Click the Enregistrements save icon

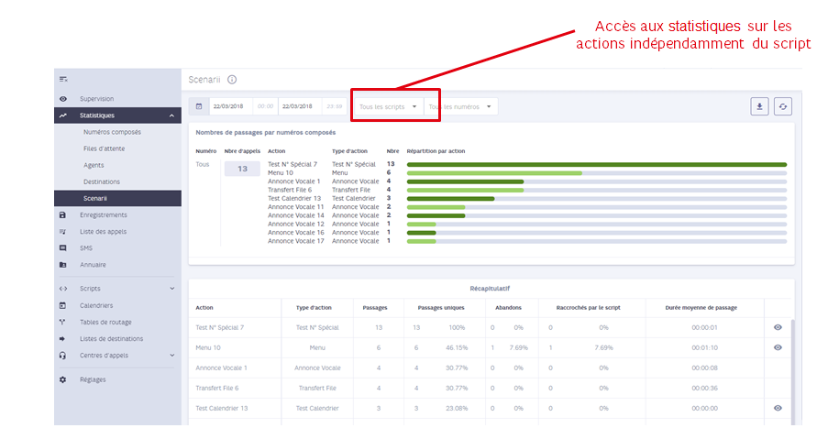click(63, 214)
